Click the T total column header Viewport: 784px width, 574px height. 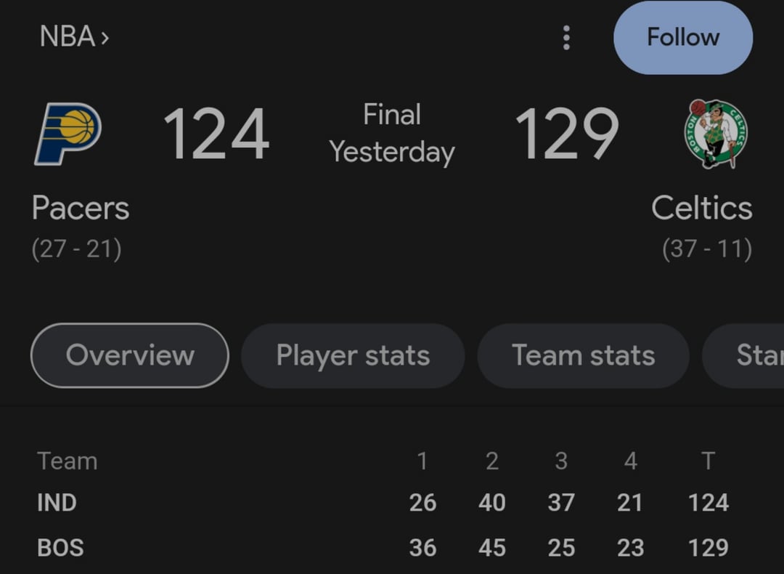[x=708, y=461]
